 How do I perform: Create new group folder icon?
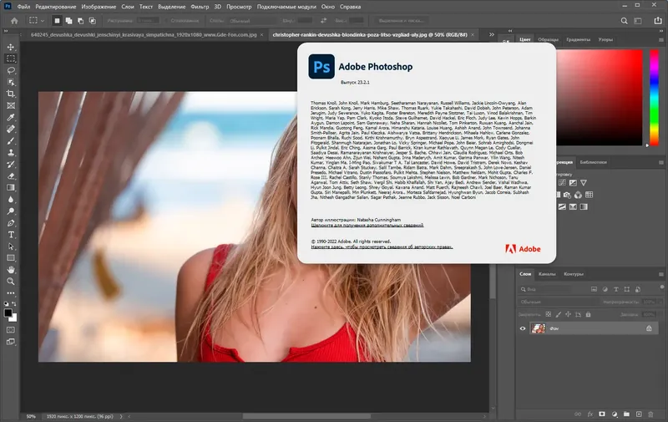pos(626,414)
